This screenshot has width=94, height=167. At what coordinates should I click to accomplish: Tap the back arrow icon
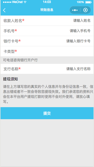pyautogui.click(x=4, y=10)
